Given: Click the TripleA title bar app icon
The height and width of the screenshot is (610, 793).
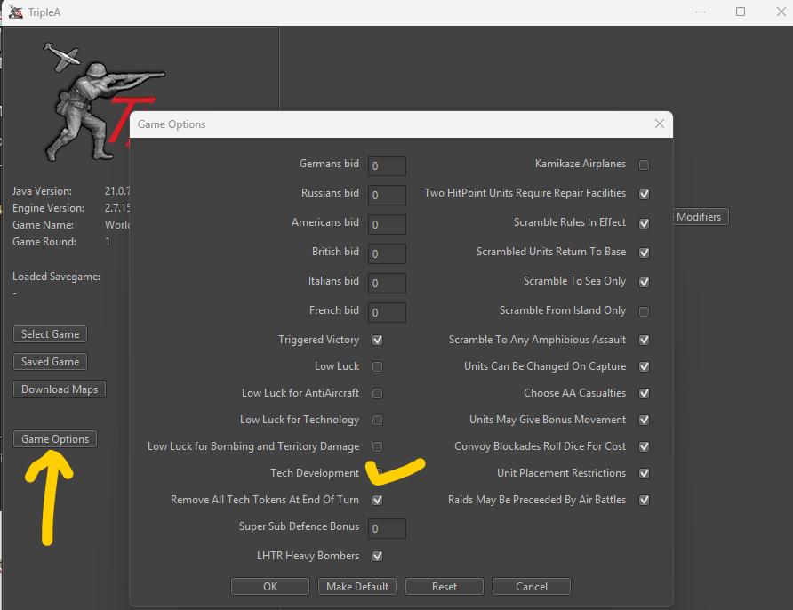Looking at the screenshot, I should click(15, 12).
